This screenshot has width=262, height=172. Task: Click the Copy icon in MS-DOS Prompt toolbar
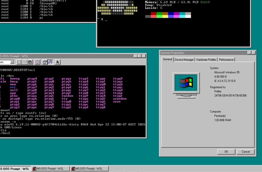click(x=25, y=62)
